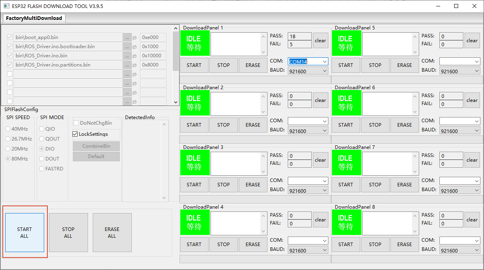
Task: Toggle checkbox for ROS_Driver.ino.partitions.bin
Action: tap(10, 65)
